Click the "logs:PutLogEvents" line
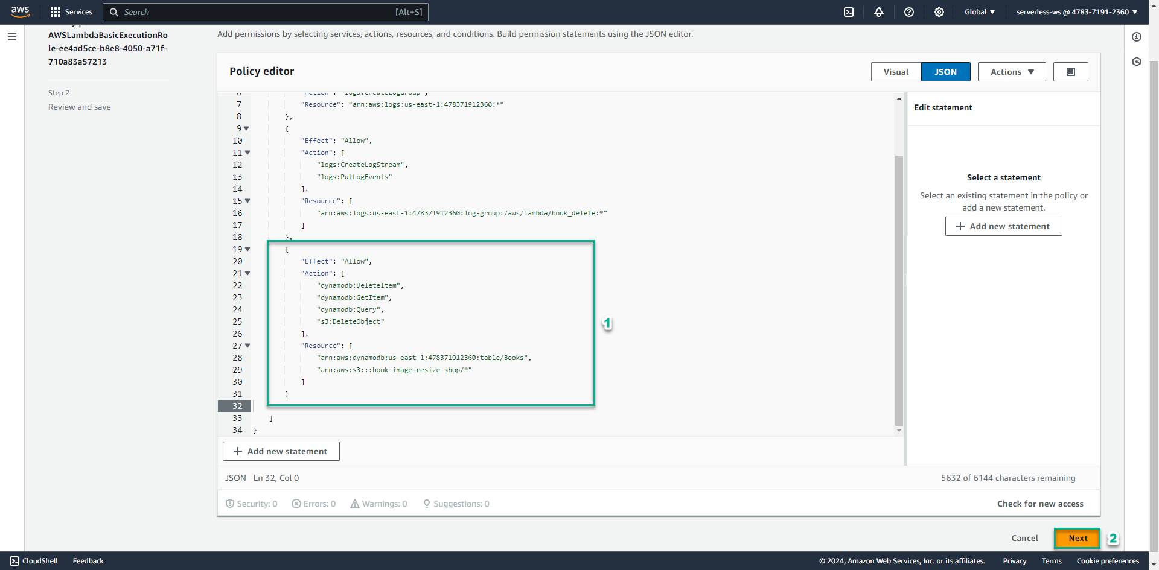Image resolution: width=1159 pixels, height=570 pixels. [354, 177]
